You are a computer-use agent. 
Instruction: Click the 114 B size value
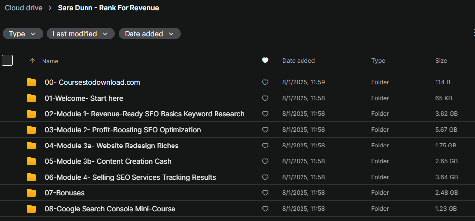tap(442, 82)
